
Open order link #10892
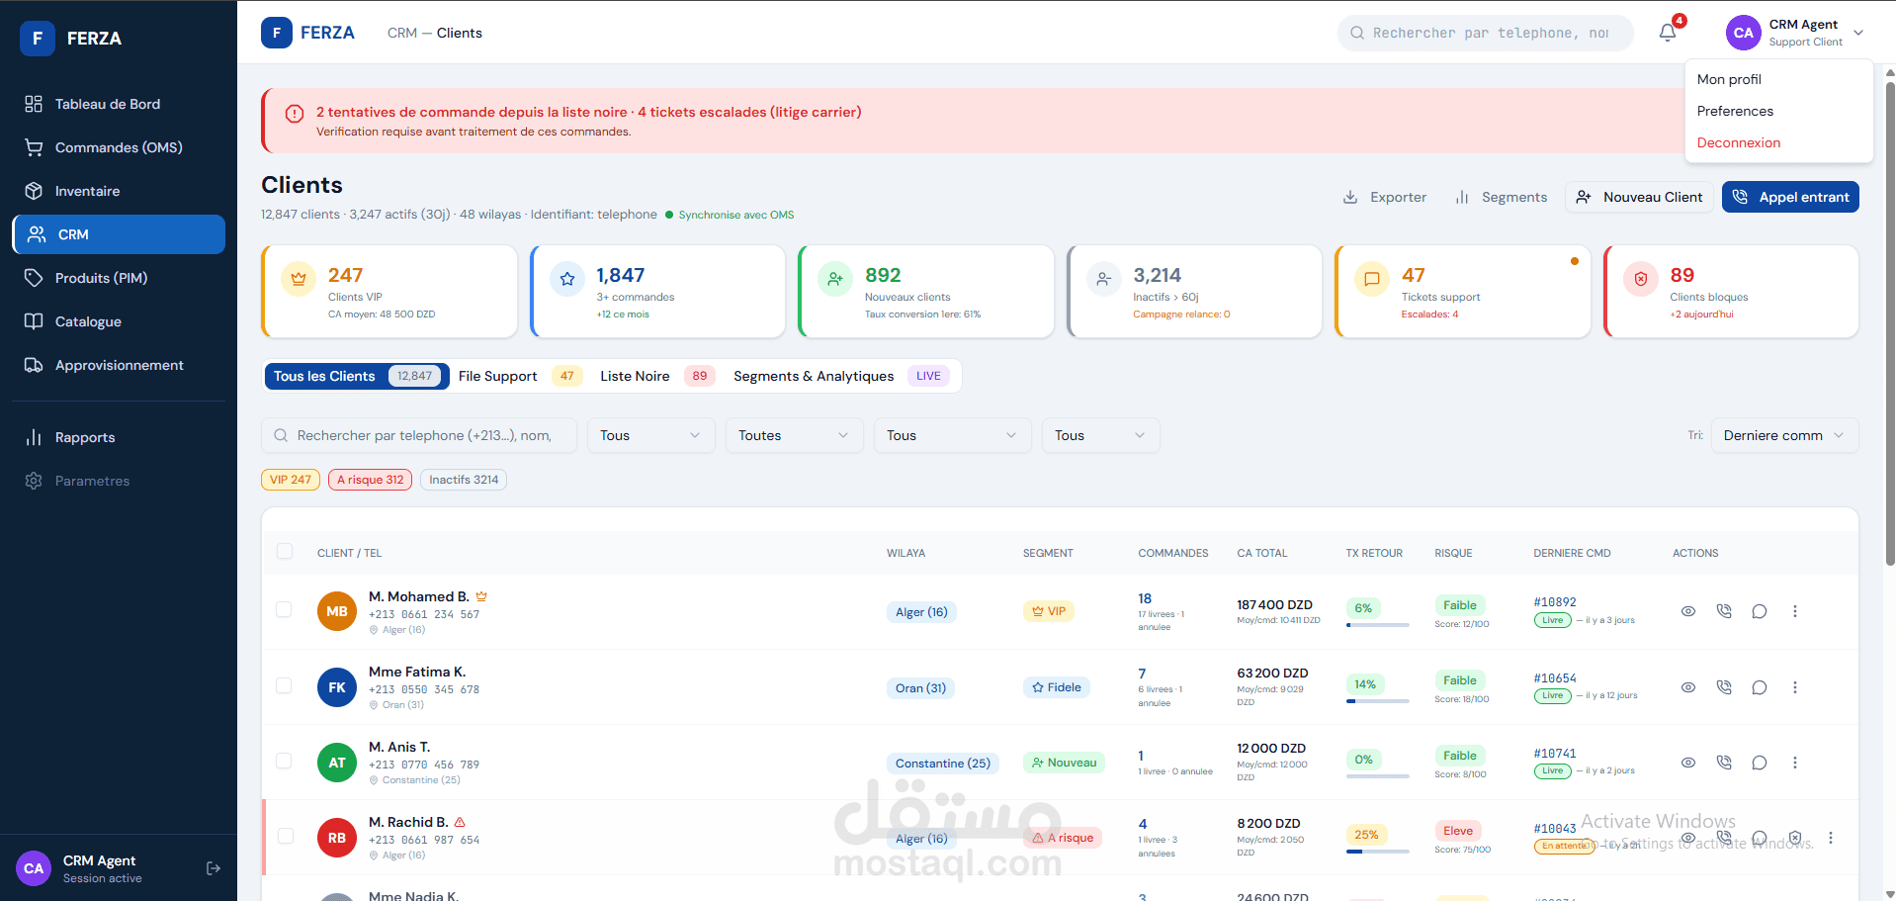pyautogui.click(x=1555, y=602)
